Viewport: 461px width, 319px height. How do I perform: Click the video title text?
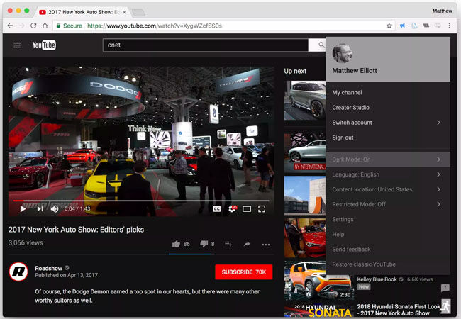click(76, 230)
